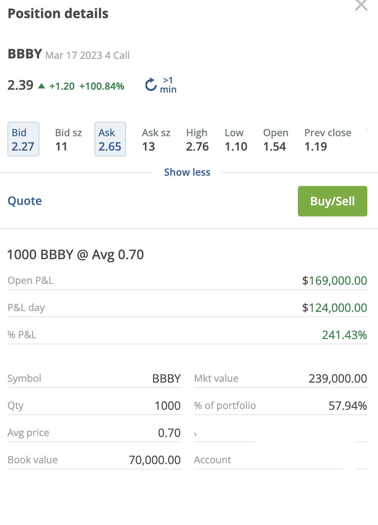The height and width of the screenshot is (525, 378).
Task: Click the Account field label
Action: pos(212,460)
